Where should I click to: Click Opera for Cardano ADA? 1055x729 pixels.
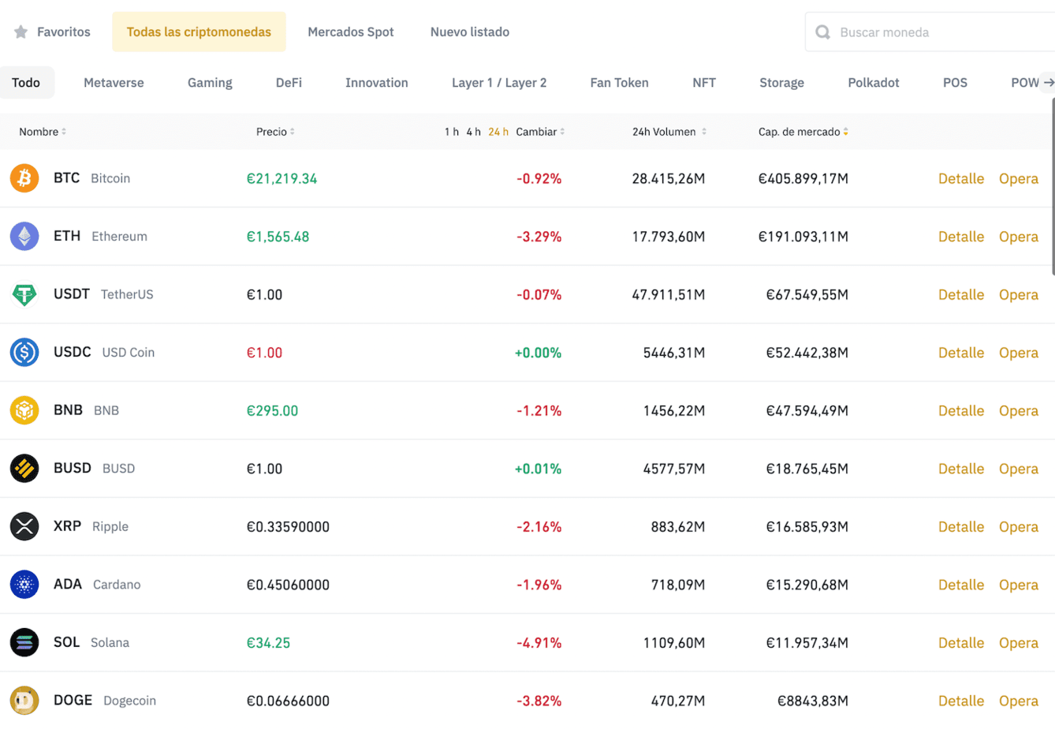tap(1019, 584)
